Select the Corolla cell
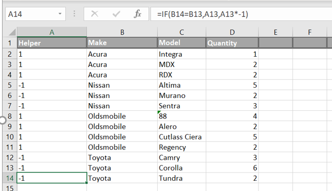 coord(182,168)
